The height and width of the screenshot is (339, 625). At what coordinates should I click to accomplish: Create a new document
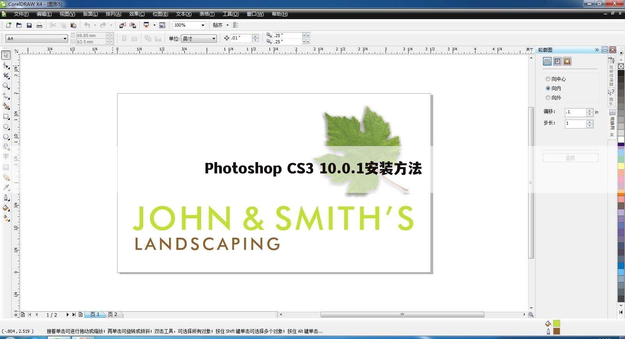[x=9, y=25]
